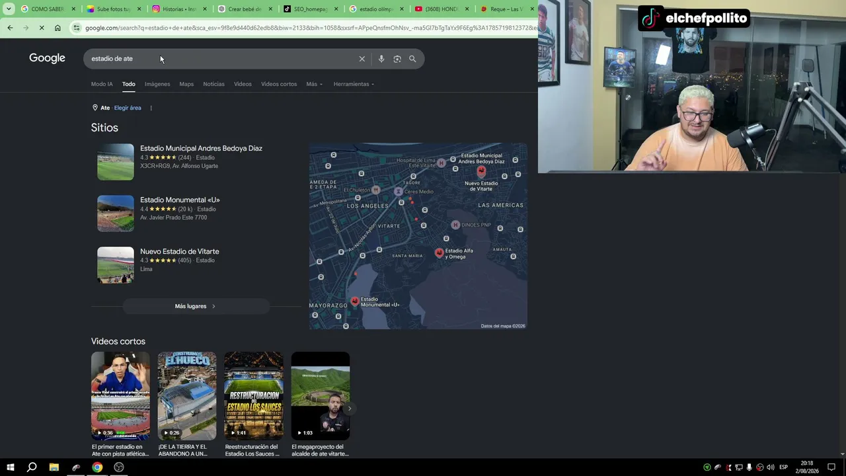Start voice search with the microphone

(381, 59)
